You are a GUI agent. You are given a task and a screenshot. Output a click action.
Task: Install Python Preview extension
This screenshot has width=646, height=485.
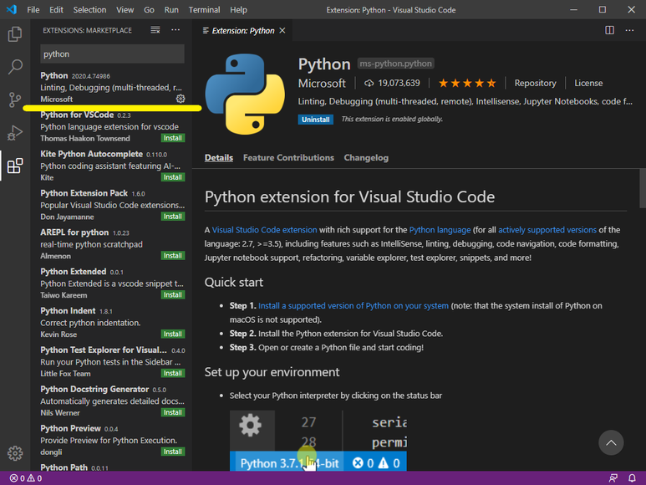(173, 452)
